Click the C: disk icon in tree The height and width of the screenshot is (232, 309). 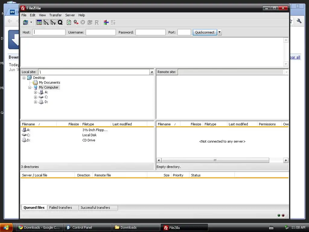(41, 97)
